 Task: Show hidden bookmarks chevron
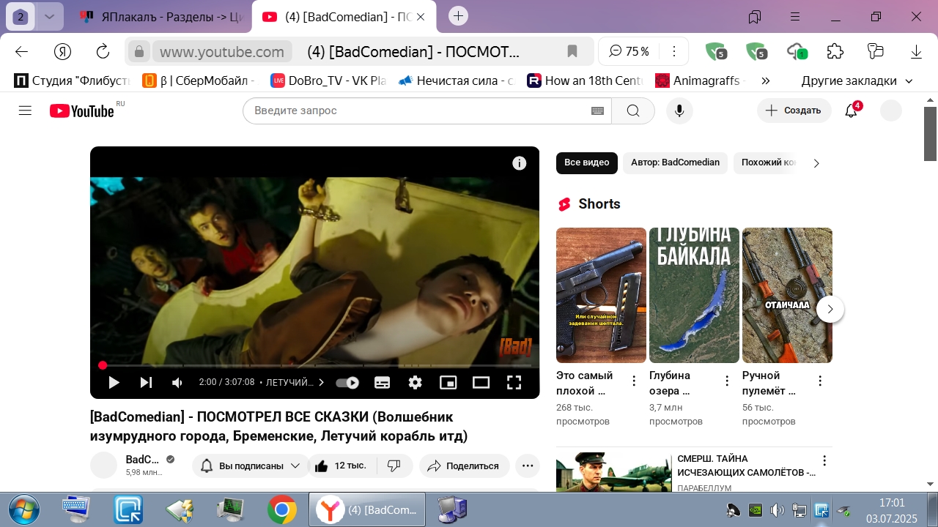[766, 81]
